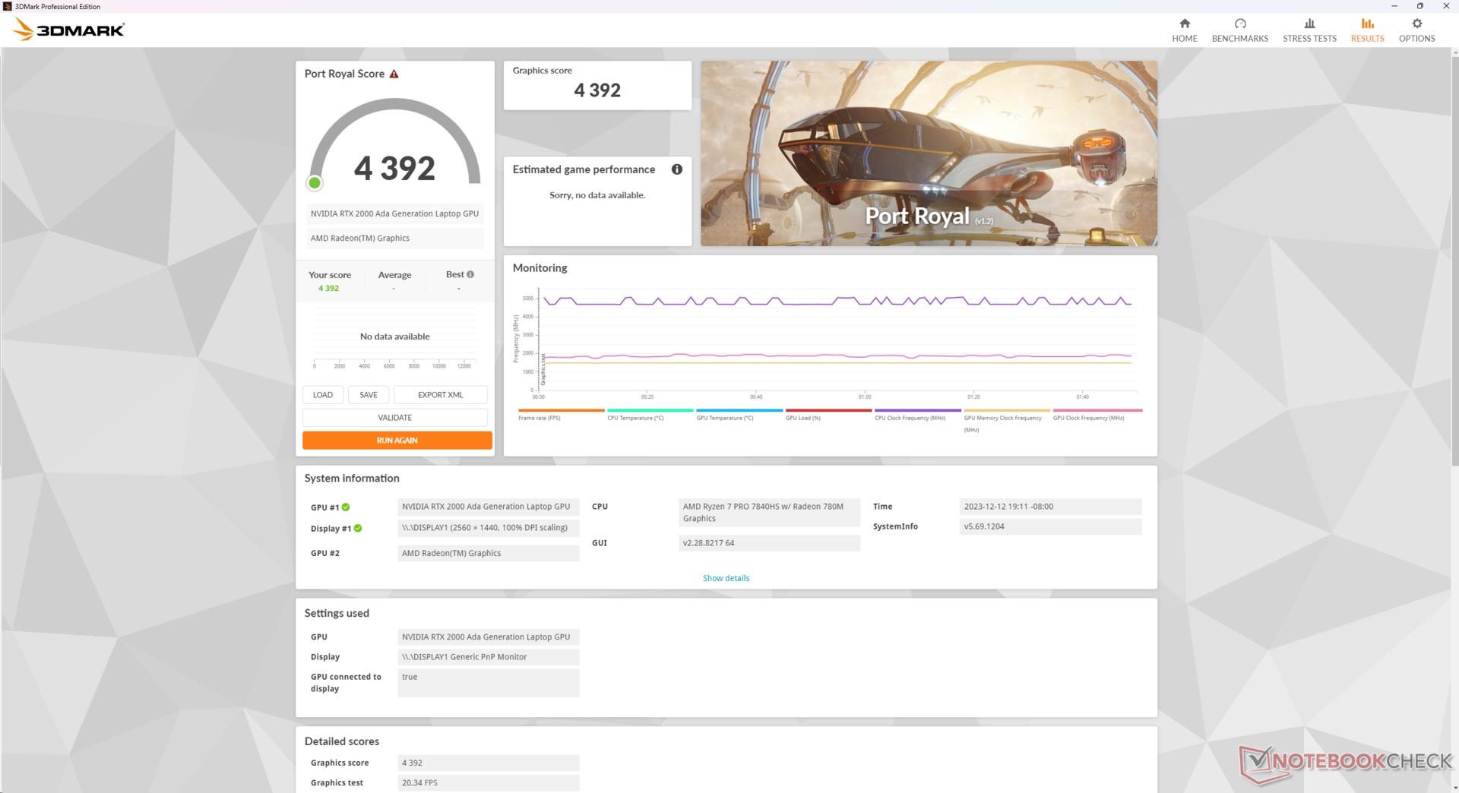Click the green check next to GPU #1
The height and width of the screenshot is (793, 1459).
point(346,507)
